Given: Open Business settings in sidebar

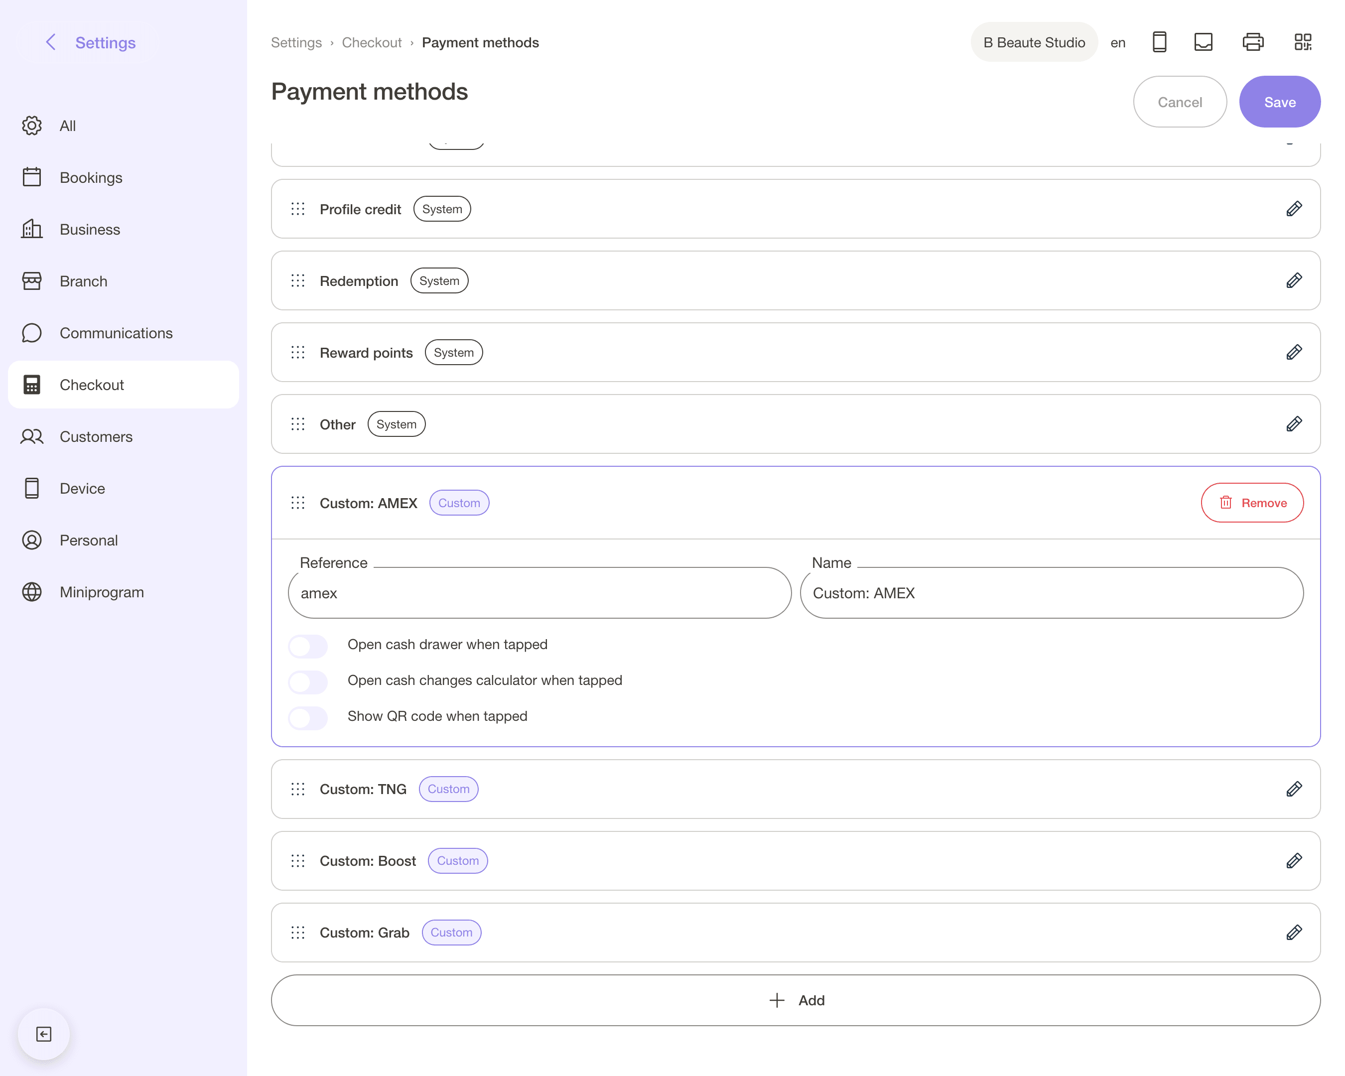Looking at the screenshot, I should coord(124,229).
